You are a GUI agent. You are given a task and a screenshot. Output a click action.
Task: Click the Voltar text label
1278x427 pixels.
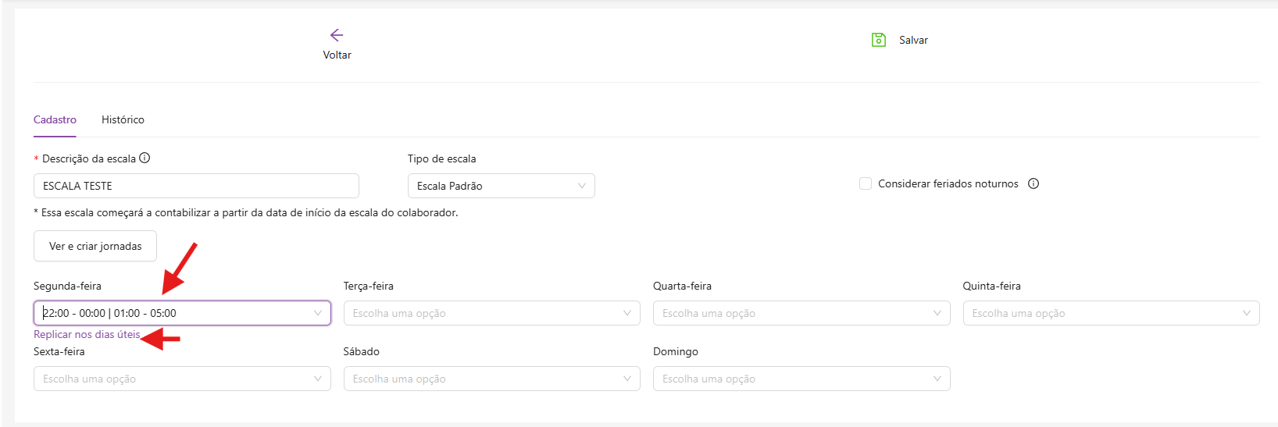(x=337, y=55)
